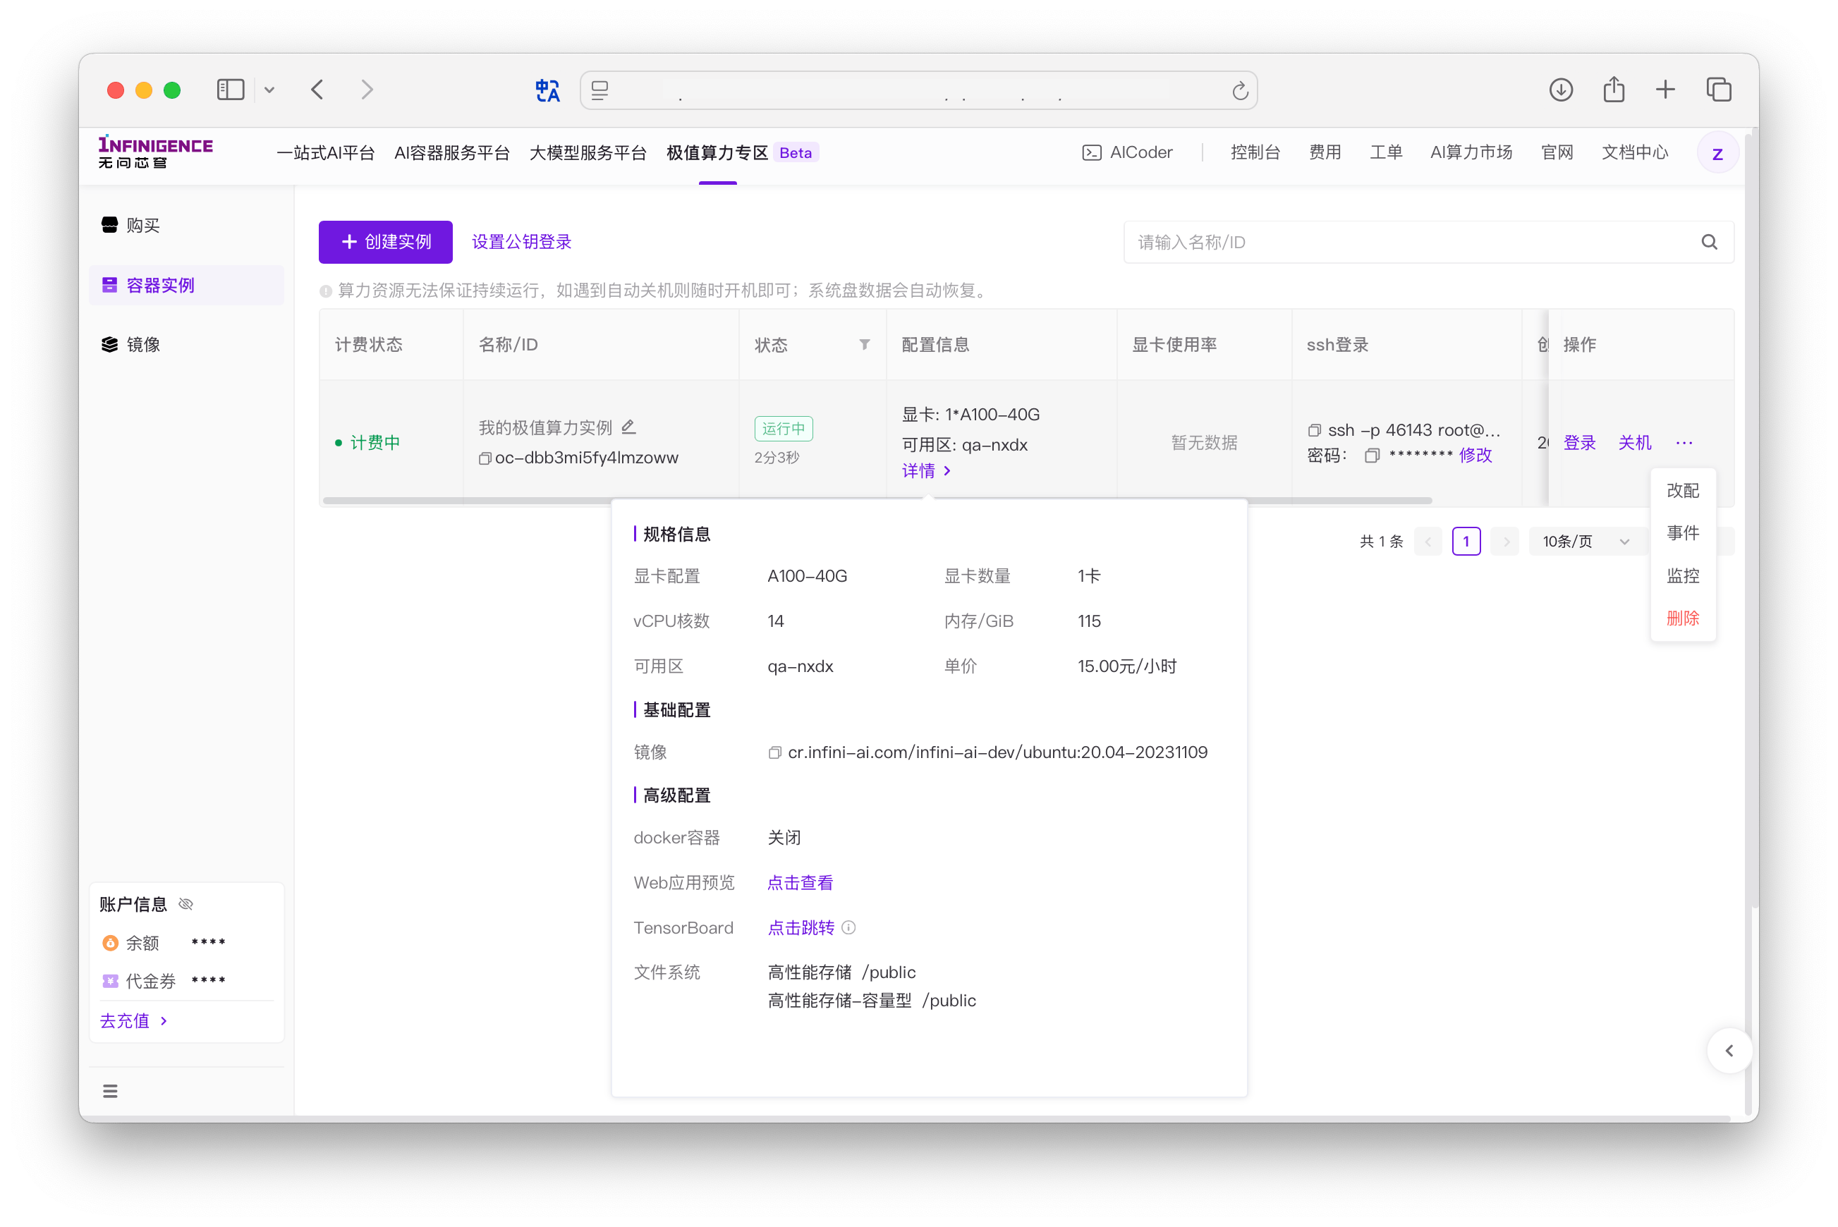
Task: Open the user avatar Z menu
Action: click(1717, 154)
